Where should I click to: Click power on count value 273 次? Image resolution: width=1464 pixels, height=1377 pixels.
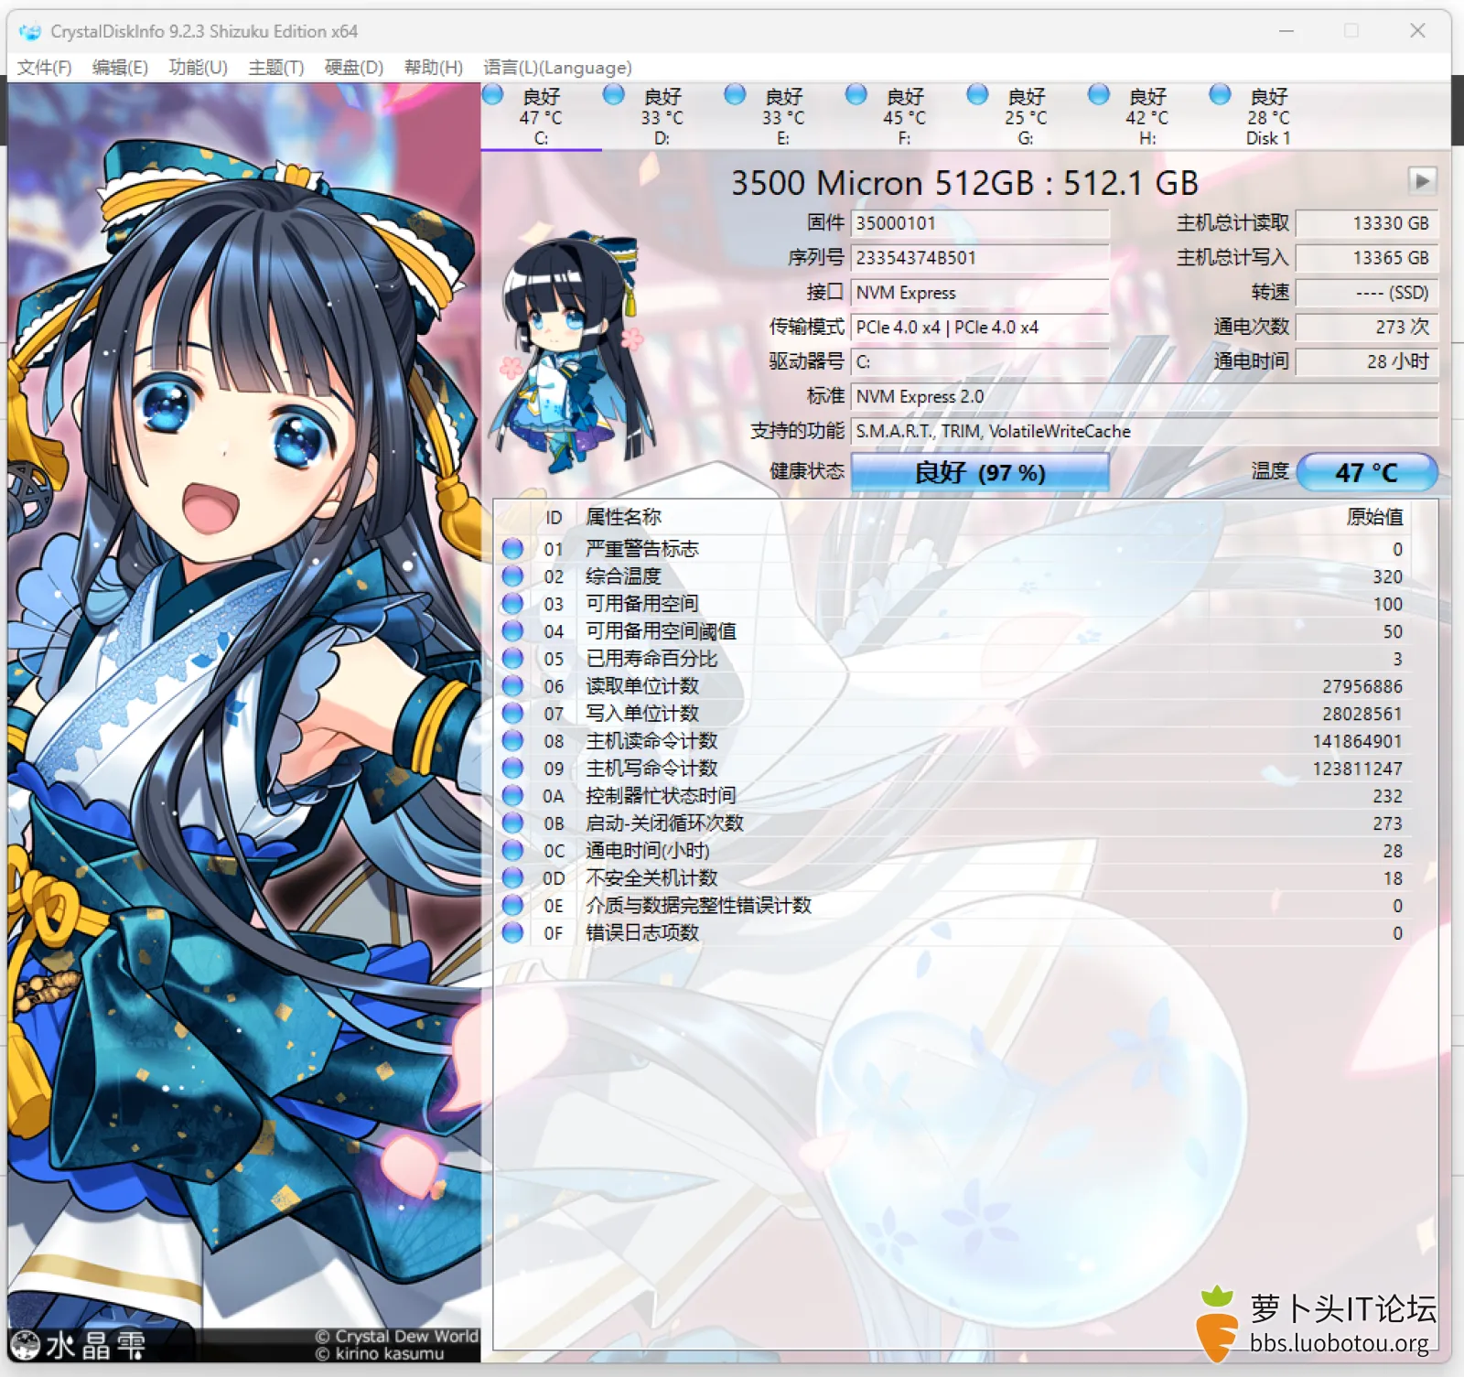[1367, 328]
